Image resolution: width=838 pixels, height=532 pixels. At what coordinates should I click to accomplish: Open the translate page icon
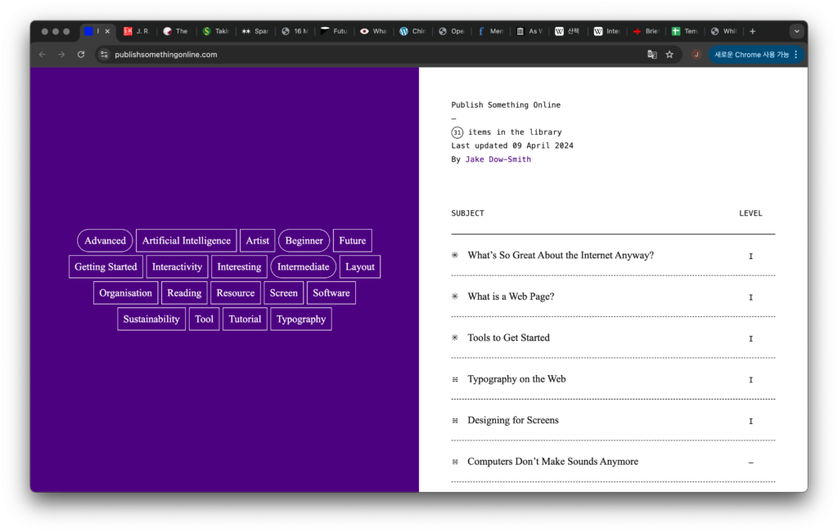click(x=652, y=55)
